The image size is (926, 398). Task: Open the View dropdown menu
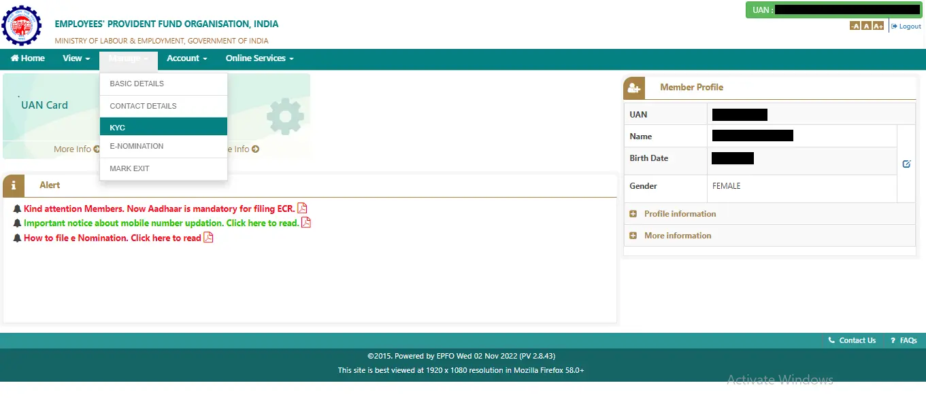click(x=76, y=58)
